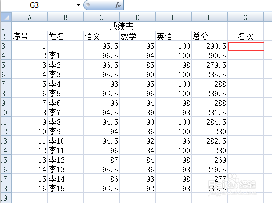Select column B header
The image size is (272, 203).
point(65,17)
